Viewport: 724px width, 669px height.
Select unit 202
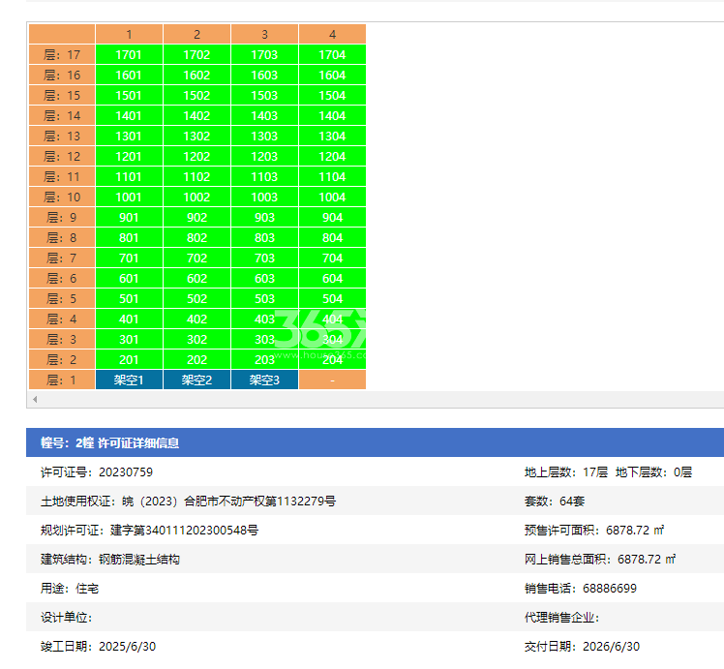(196, 359)
